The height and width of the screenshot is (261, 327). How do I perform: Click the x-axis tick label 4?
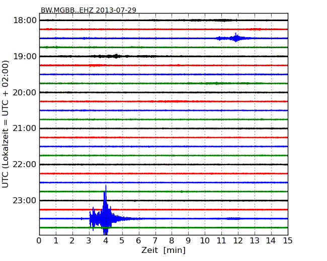[x=106, y=240]
